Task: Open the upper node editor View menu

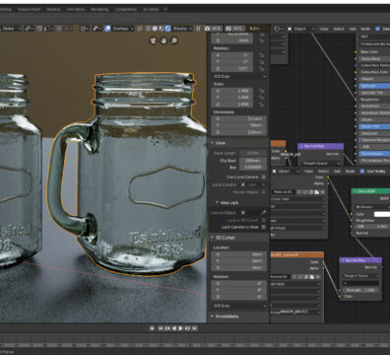Action: pos(324,29)
